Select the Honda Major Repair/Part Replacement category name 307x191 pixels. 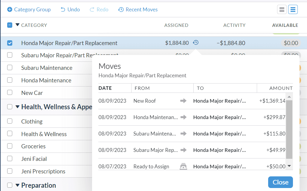click(69, 43)
